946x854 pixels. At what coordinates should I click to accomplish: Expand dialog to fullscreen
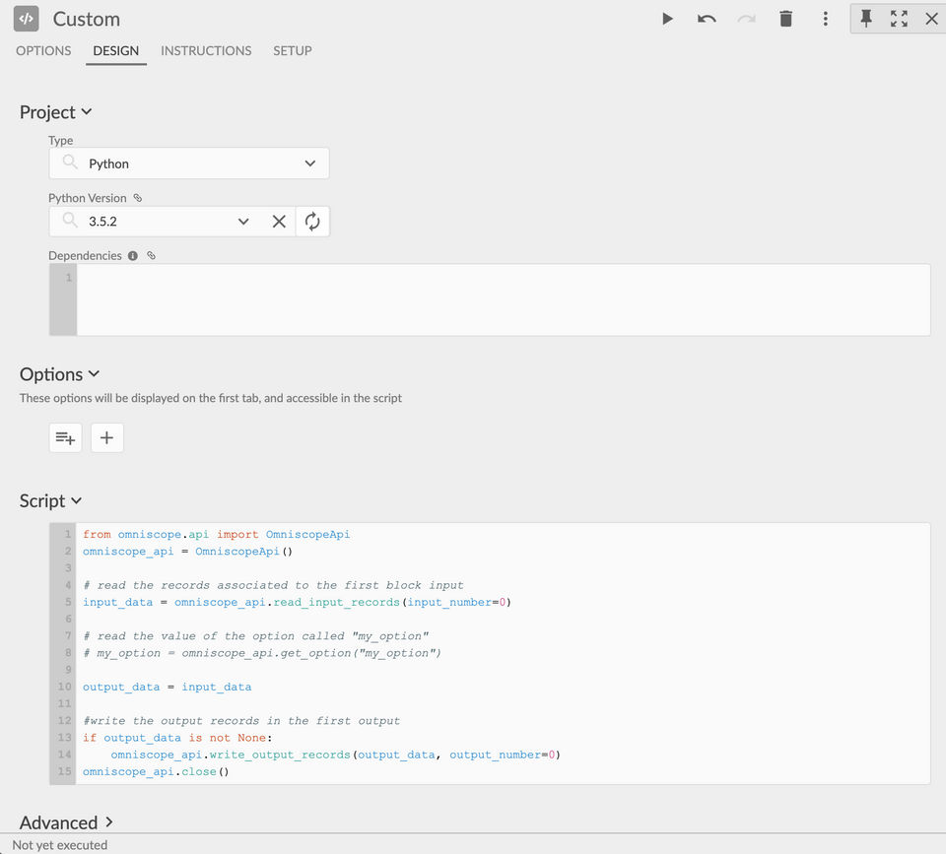[899, 19]
